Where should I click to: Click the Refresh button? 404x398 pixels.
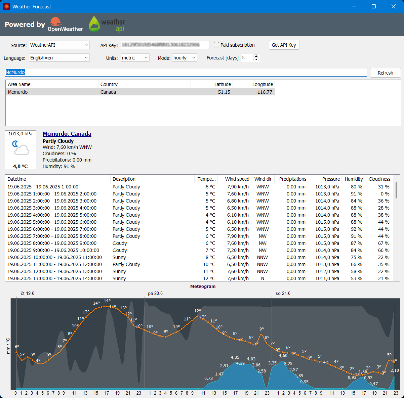point(386,73)
